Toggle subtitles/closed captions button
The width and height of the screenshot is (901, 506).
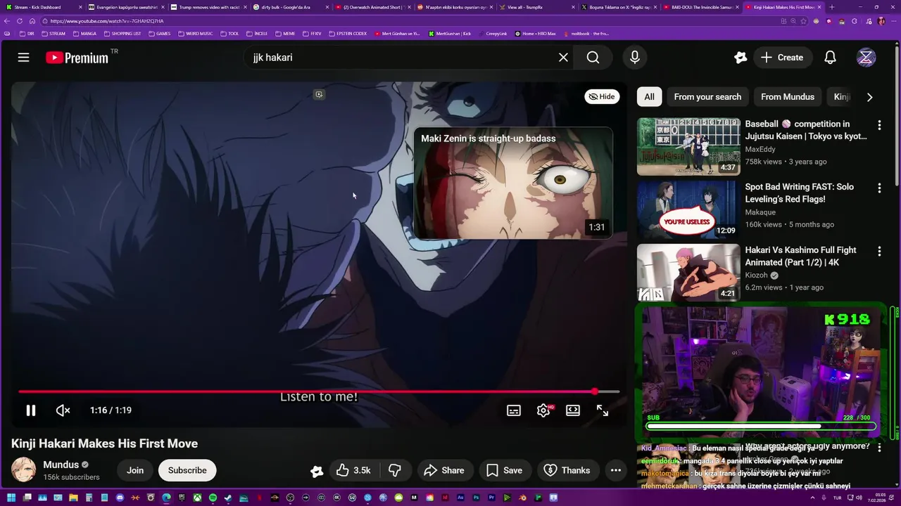coord(514,410)
